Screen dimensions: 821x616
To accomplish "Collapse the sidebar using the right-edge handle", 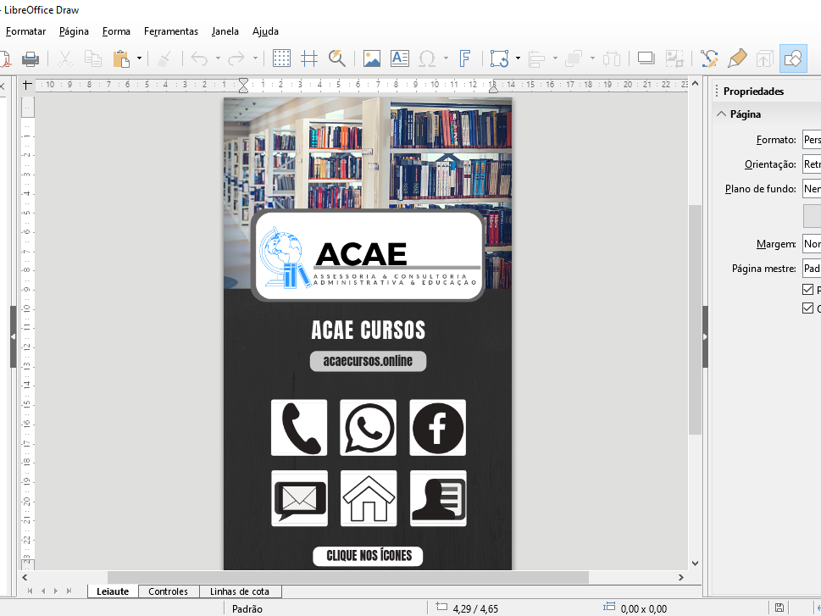I will tap(705, 337).
